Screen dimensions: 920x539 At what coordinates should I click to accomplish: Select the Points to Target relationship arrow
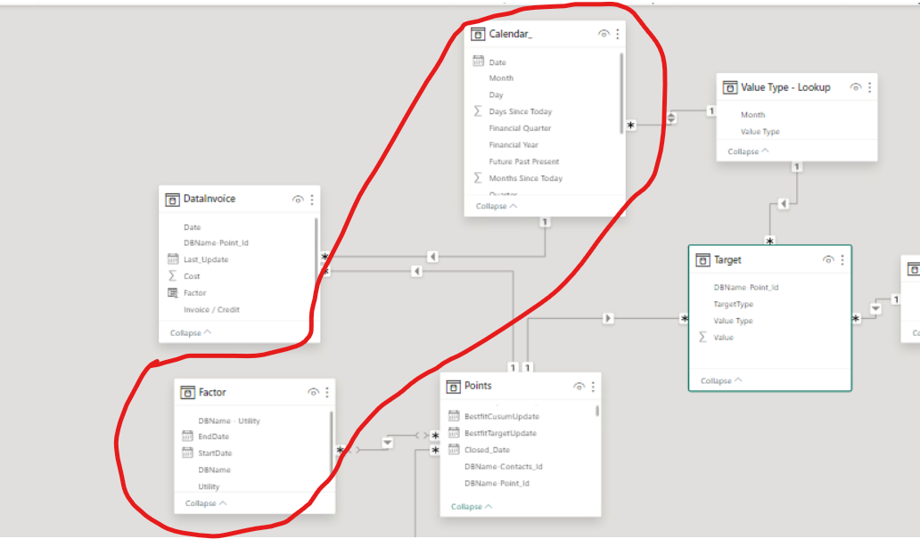point(608,318)
